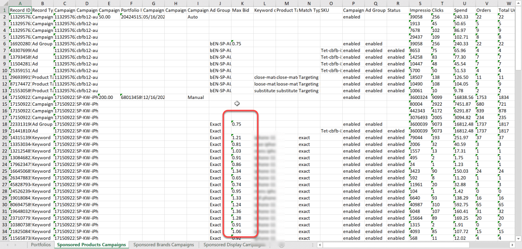
Task: Select the spend cell 7451.87
Action: coord(464,104)
